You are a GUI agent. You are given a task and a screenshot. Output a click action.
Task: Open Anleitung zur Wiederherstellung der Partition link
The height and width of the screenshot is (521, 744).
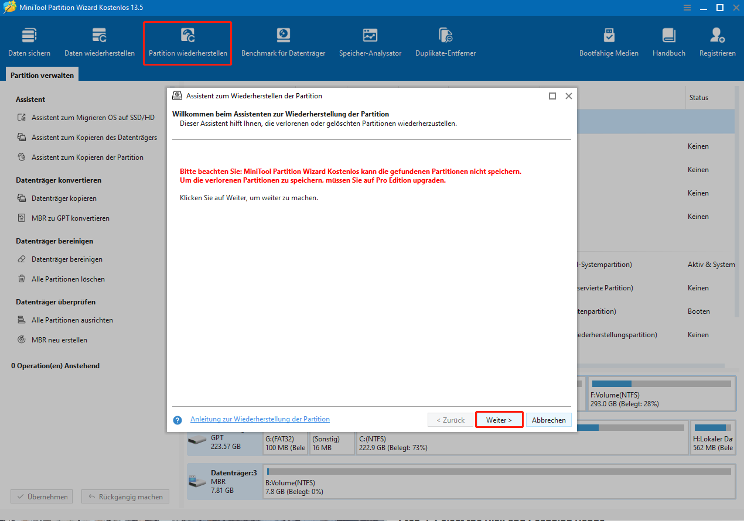click(x=260, y=419)
